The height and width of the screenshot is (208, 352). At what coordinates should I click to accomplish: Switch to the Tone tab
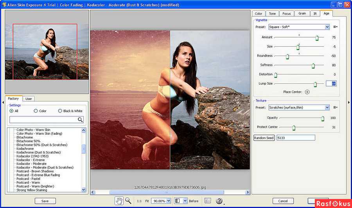272,13
